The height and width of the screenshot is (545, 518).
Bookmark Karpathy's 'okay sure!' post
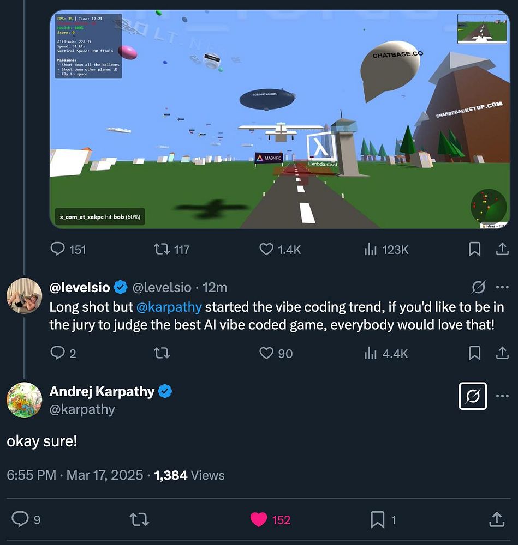(x=378, y=520)
